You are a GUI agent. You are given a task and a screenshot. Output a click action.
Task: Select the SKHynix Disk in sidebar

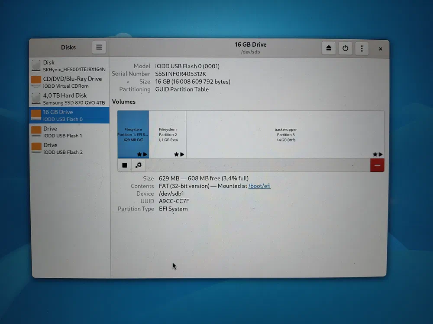(69, 66)
